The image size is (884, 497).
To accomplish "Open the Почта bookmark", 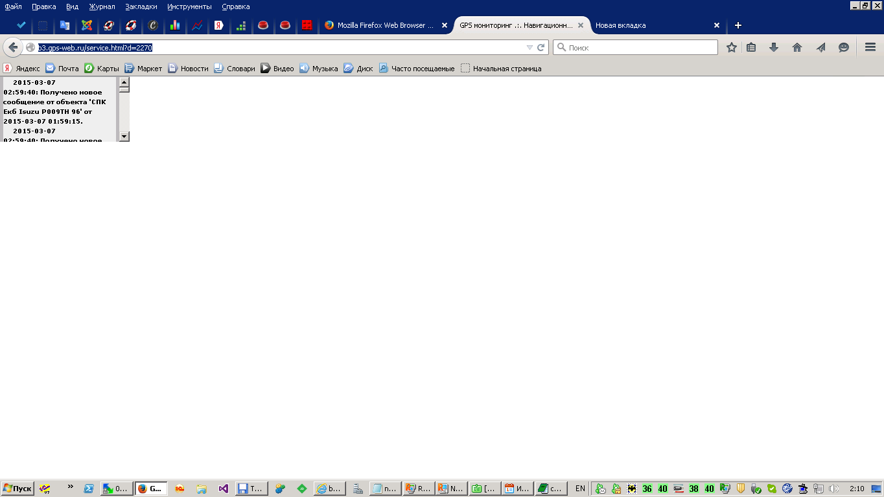I will [x=62, y=68].
